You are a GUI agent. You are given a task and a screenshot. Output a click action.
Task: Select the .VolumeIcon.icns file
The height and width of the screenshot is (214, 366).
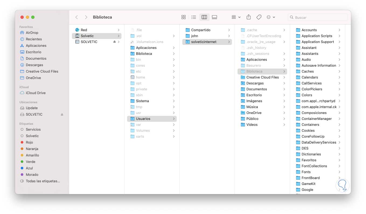pos(152,42)
